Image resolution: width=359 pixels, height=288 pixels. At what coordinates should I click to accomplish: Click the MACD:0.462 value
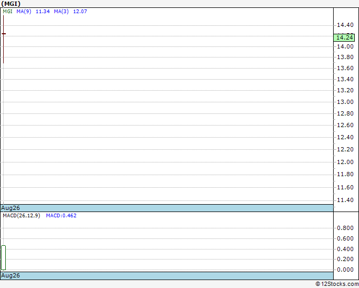tap(61, 216)
